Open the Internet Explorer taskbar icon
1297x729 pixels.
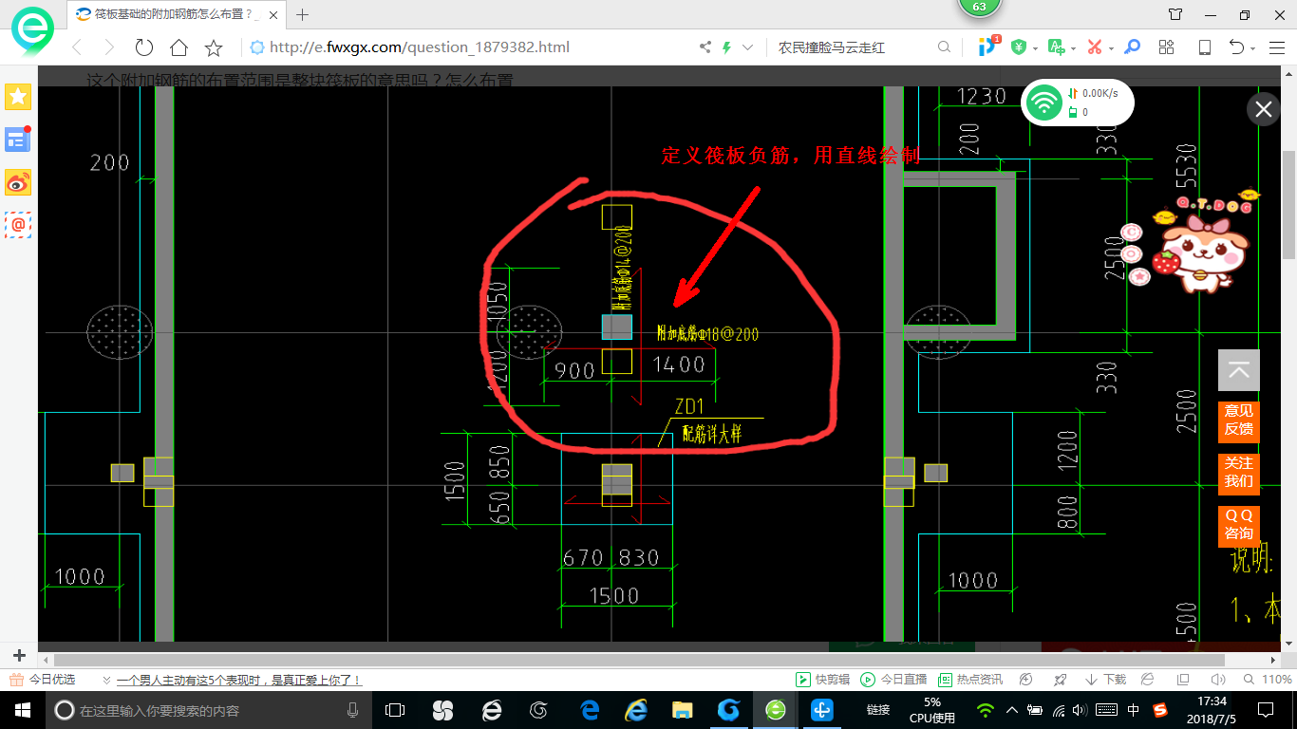tap(635, 710)
